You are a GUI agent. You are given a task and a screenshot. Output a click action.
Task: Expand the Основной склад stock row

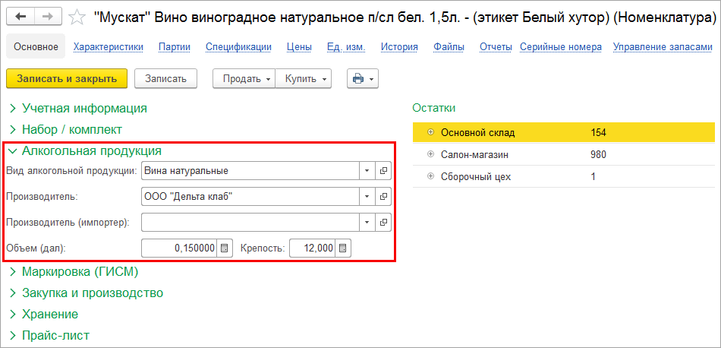[431, 133]
